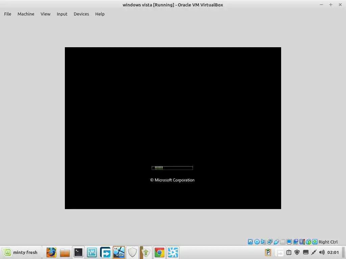
Task: Click the blue snowflake-like panel icon
Action: pos(173,252)
